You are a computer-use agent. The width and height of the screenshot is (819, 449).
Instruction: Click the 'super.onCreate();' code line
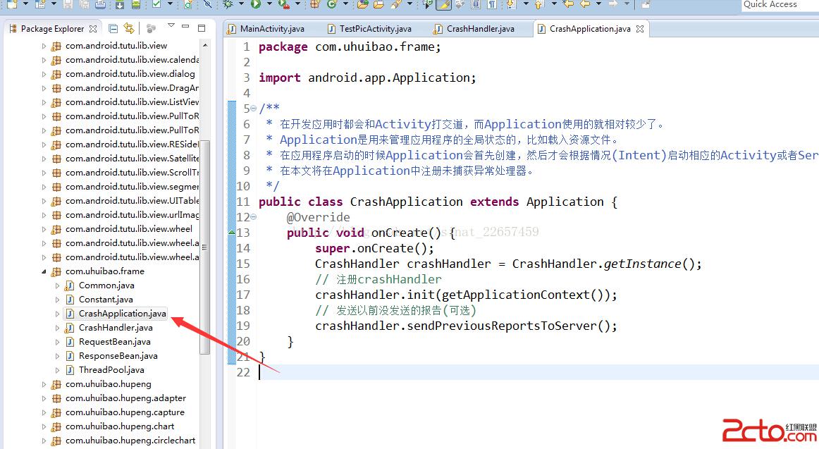click(374, 248)
